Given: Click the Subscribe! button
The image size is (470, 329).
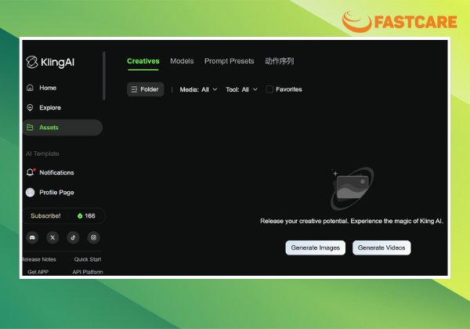Looking at the screenshot, I should click(45, 215).
